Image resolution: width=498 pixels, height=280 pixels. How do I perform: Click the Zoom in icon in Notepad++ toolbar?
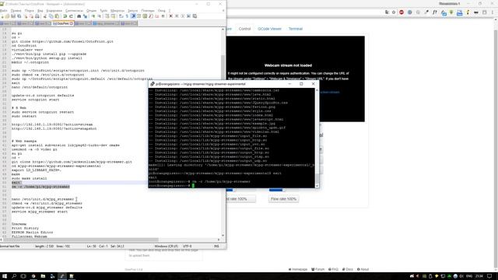[x=93, y=16]
